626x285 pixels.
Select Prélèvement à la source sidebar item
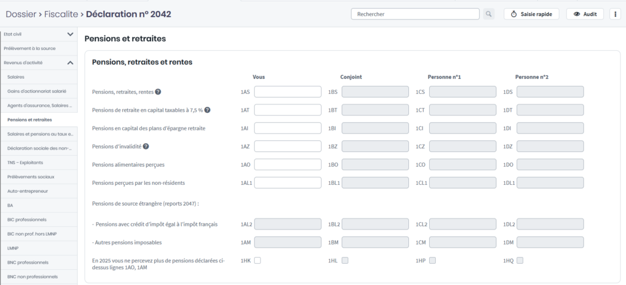pos(29,48)
